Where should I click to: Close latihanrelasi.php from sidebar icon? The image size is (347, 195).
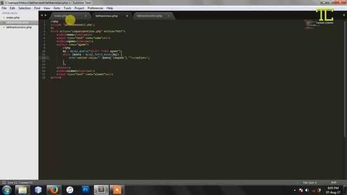[x=4, y=23]
